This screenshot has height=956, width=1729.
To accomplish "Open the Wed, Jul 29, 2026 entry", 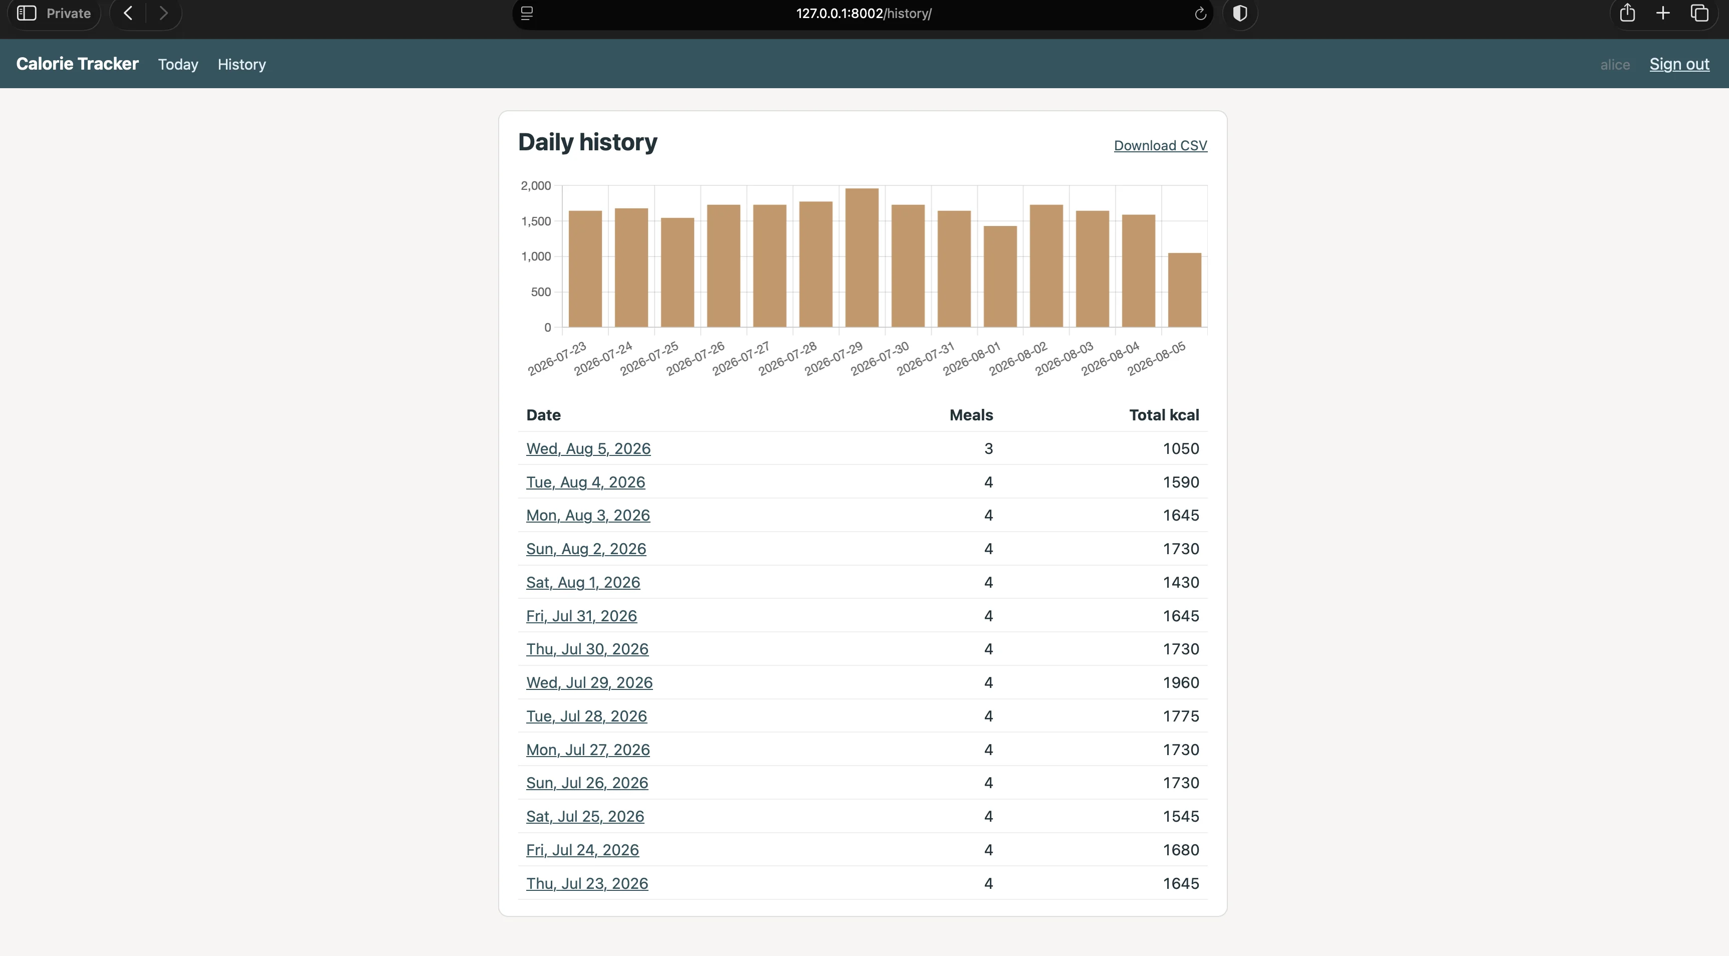I will tap(589, 682).
